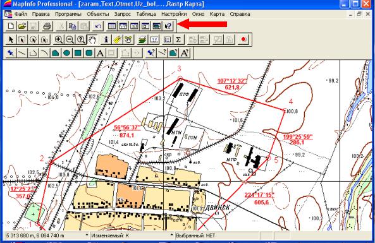Click the ДВИНСК town name on map
This screenshot has width=375, height=243.
[218, 208]
